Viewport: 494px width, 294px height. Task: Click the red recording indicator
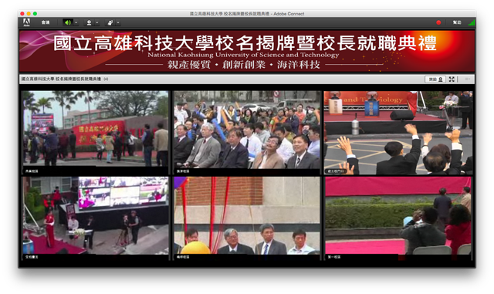(438, 22)
